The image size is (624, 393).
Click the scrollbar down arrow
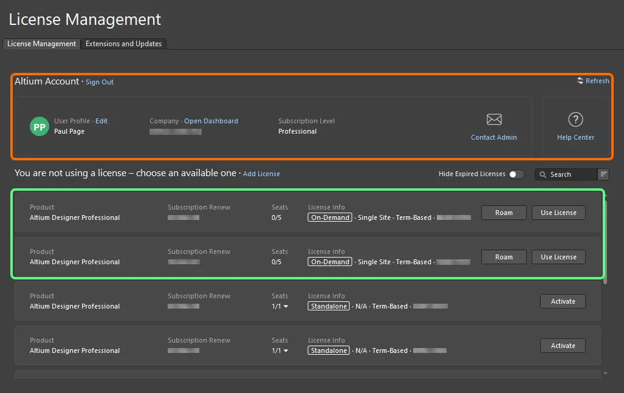(x=605, y=374)
